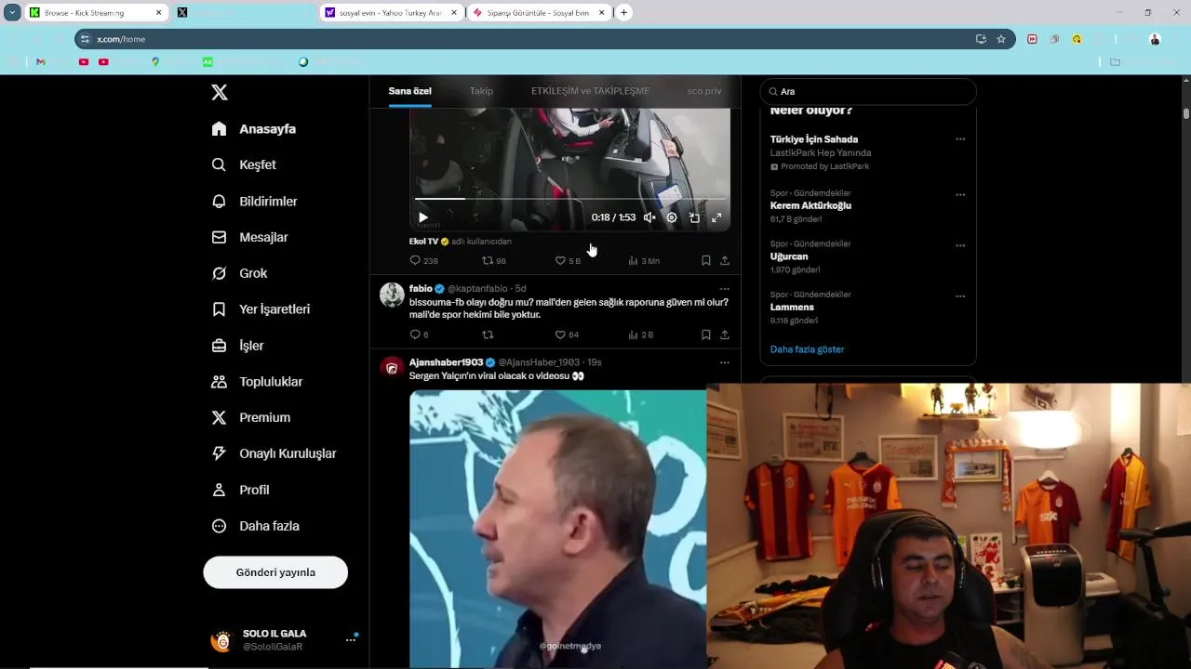Enter fullscreen on the video

[716, 217]
